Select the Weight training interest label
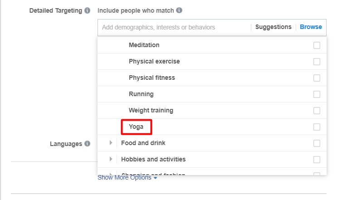Viewport: 337px width, 200px height. tap(151, 110)
